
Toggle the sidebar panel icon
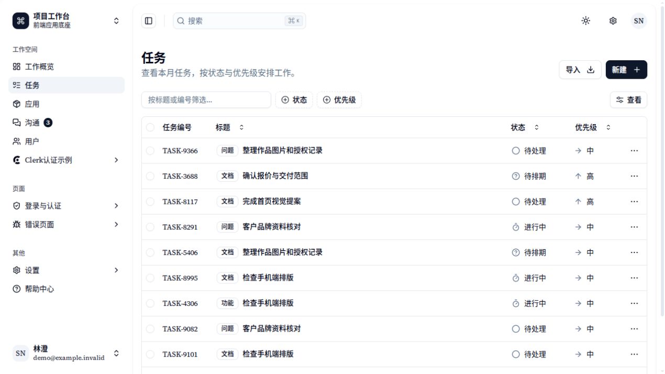pos(149,21)
